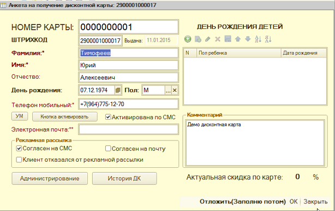Click the form window title icon

point(3,5)
